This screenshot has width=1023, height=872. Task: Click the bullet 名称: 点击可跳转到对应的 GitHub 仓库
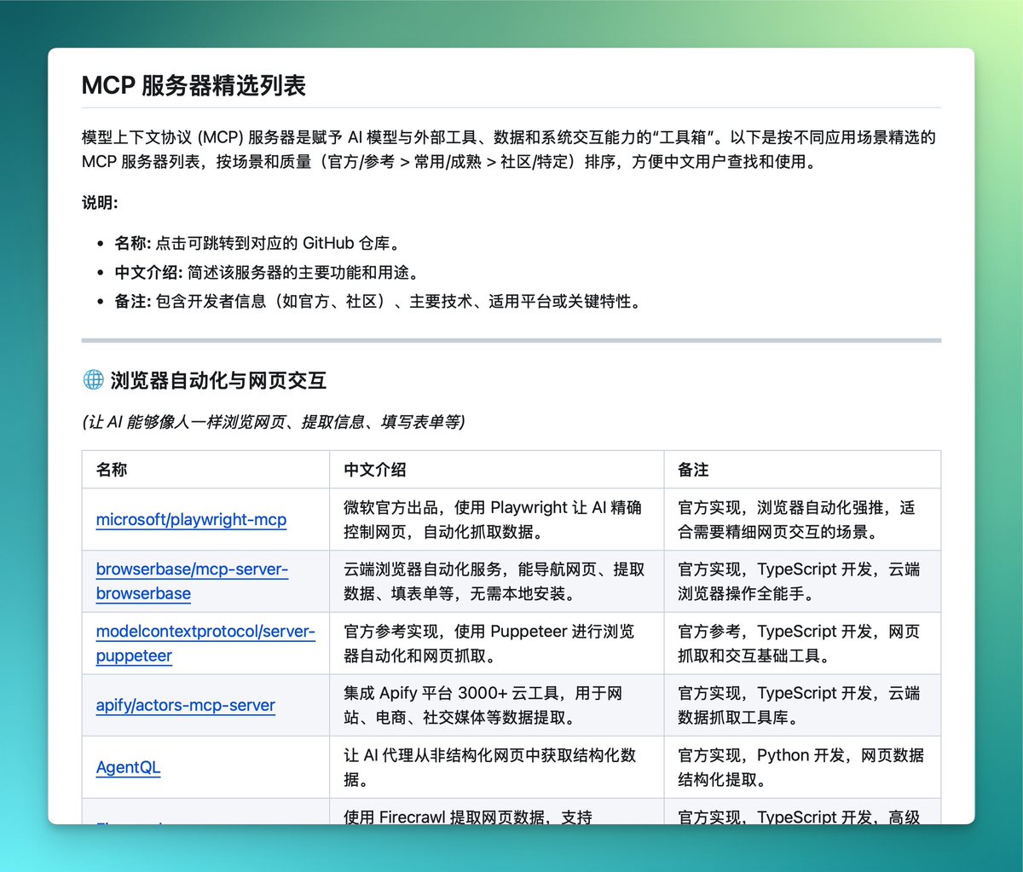click(257, 243)
